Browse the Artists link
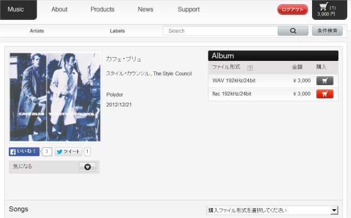Viewport: 351px width, 218px height. (x=37, y=31)
